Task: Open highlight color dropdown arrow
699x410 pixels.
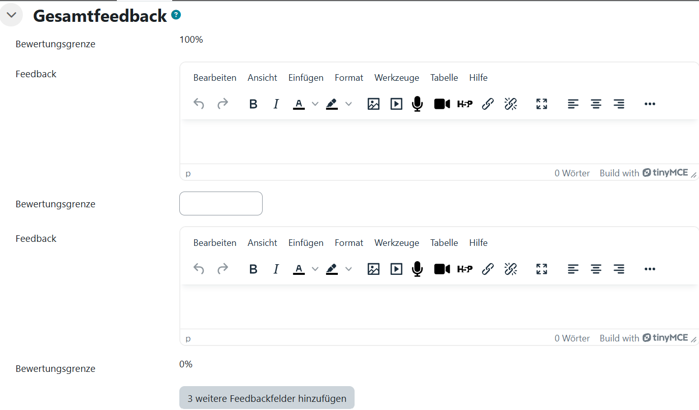Action: 348,104
